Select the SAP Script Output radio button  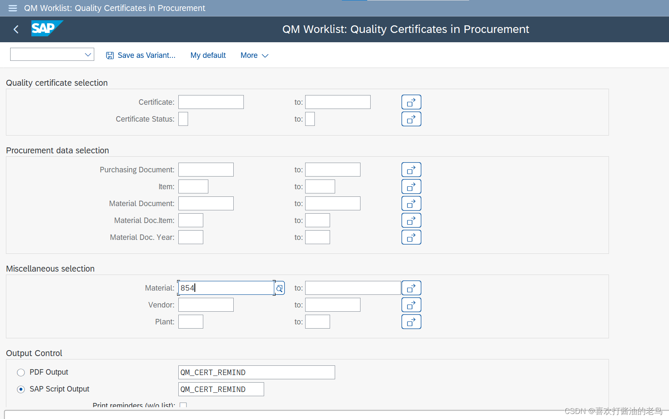click(21, 389)
